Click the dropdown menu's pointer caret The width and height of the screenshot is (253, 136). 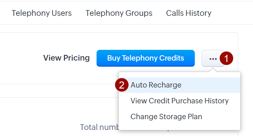pos(213,70)
